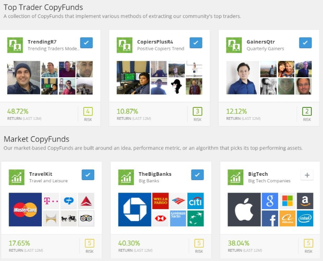Click risk score 5 badge on TheBigBanks
The image size is (323, 261).
coord(199,243)
